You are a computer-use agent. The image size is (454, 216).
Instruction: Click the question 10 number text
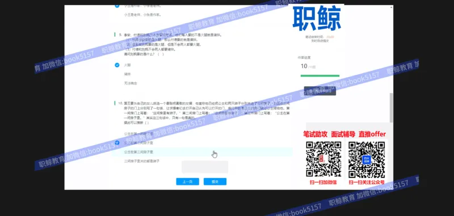121,103
